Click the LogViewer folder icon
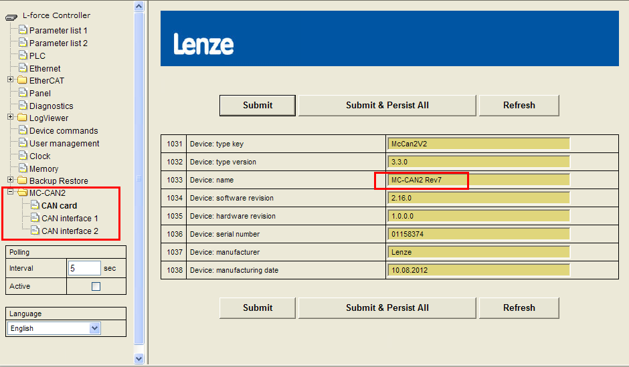 23,118
